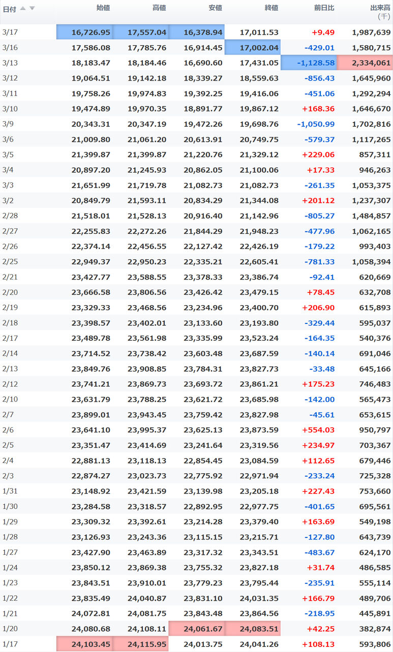Select highlighted high value 17,557.04
393x652 pixels.
140,32
